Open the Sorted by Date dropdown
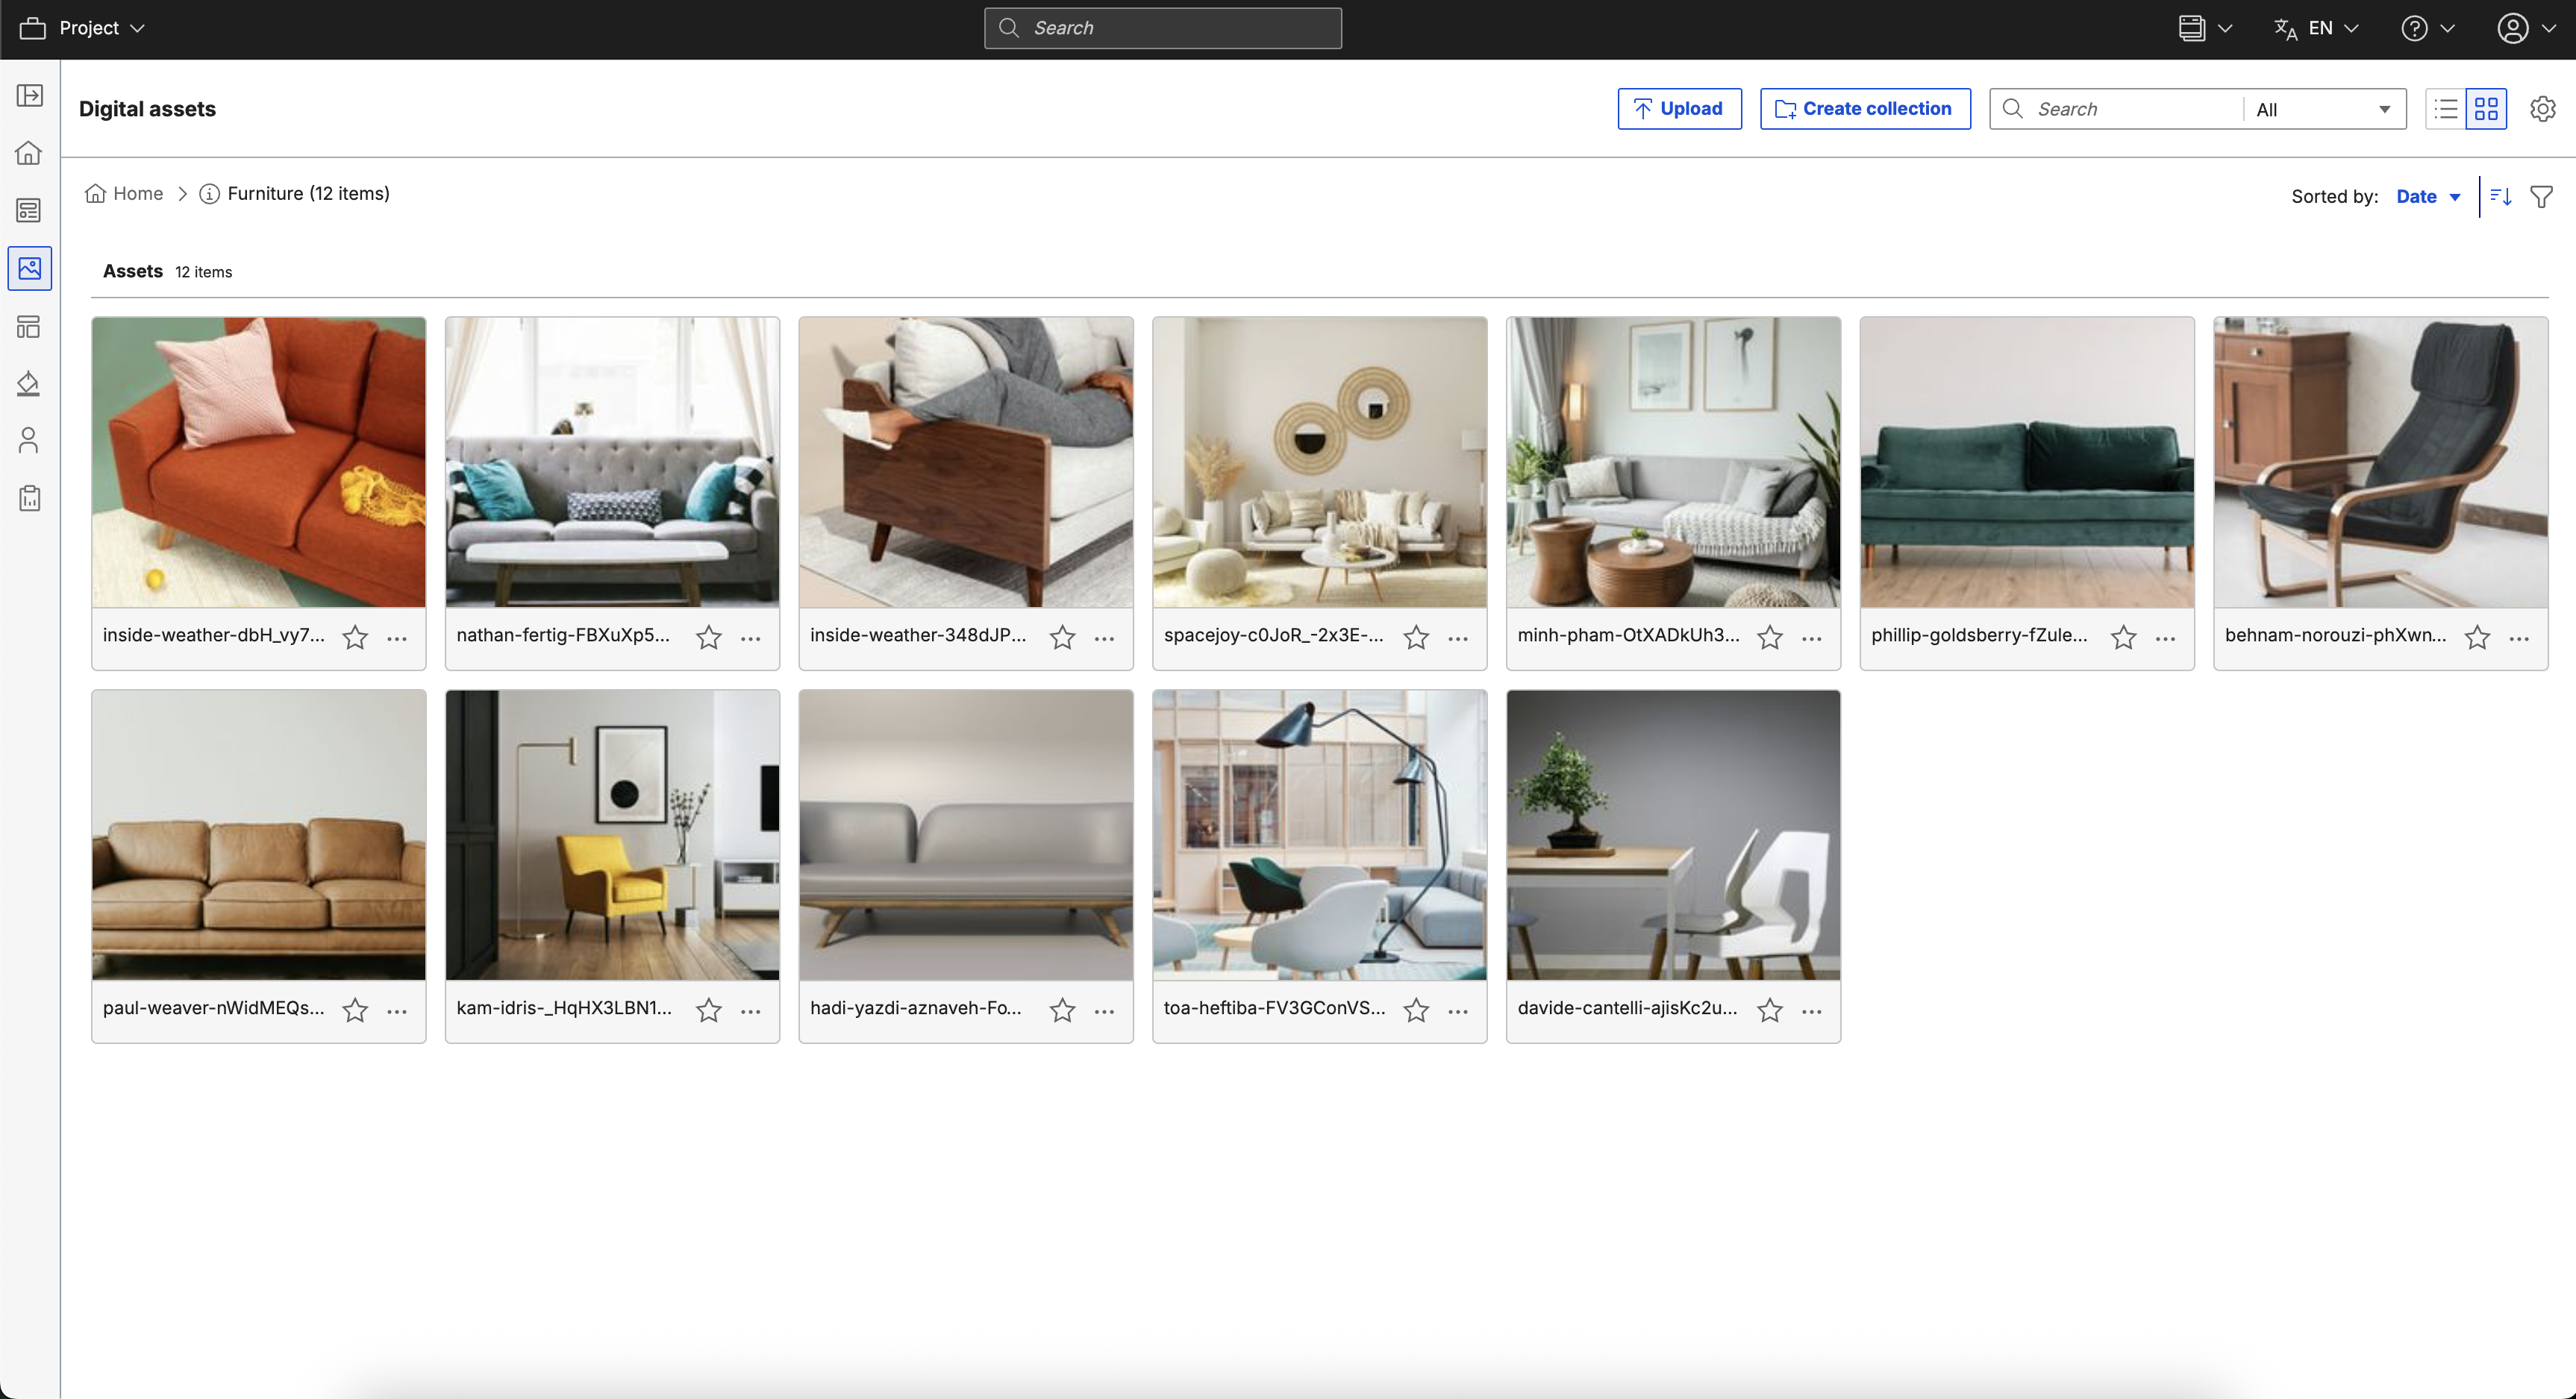 (2428, 197)
